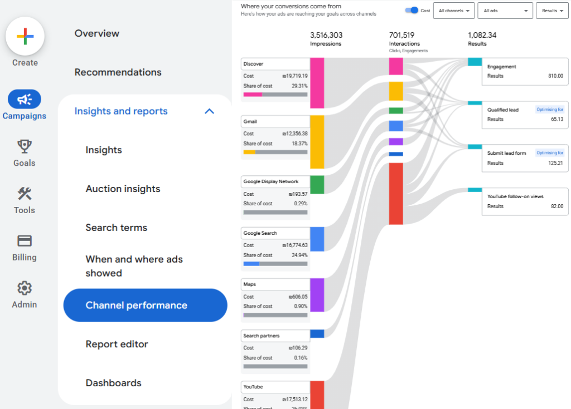This screenshot has height=409, width=571.
Task: Open the All ads dropdown
Action: tap(505, 11)
